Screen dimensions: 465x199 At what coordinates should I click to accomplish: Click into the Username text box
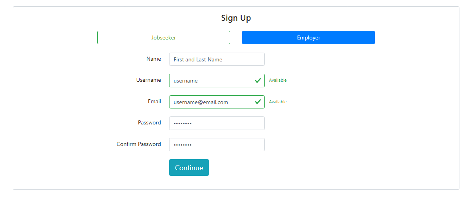(211, 81)
